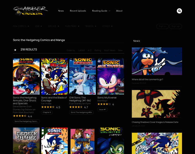Viewport: 195px width, 154px height.
Task: Open author link BeanBag!!
Action: (x=102, y=101)
